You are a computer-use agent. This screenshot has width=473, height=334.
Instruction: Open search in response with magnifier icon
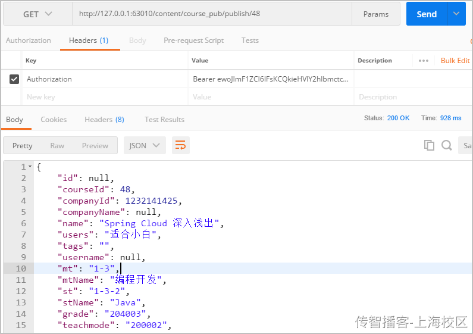coord(446,145)
